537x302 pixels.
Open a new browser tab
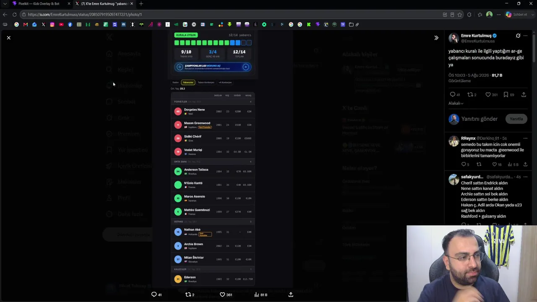click(141, 4)
